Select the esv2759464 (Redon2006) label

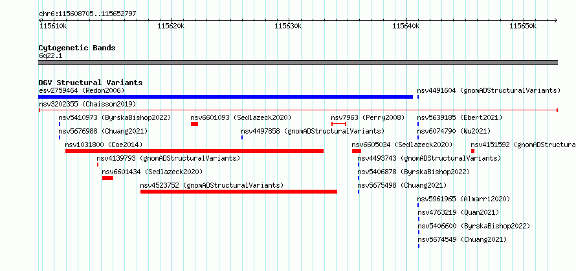coord(82,90)
